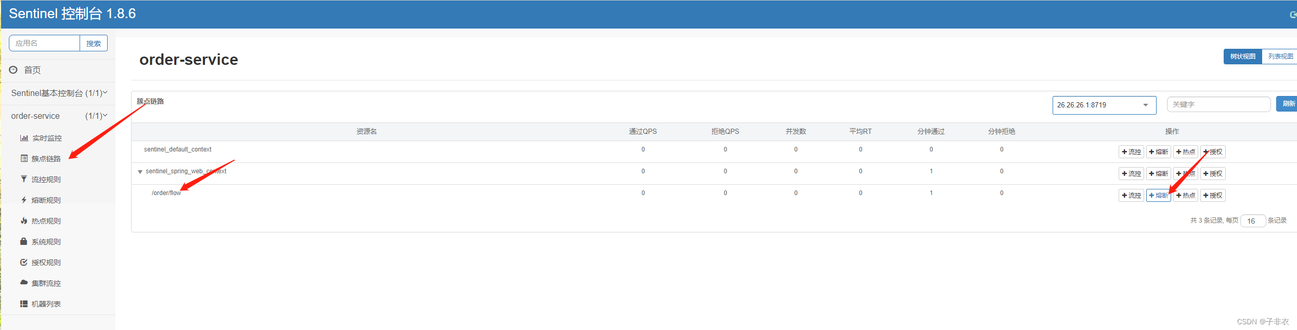The width and height of the screenshot is (1297, 330).
Task: Click sentinel_default_context resource name
Action: click(177, 149)
